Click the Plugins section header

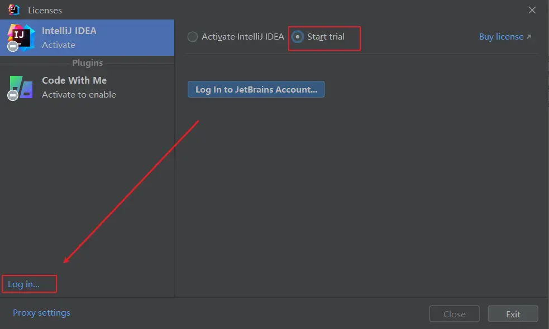[x=87, y=63]
